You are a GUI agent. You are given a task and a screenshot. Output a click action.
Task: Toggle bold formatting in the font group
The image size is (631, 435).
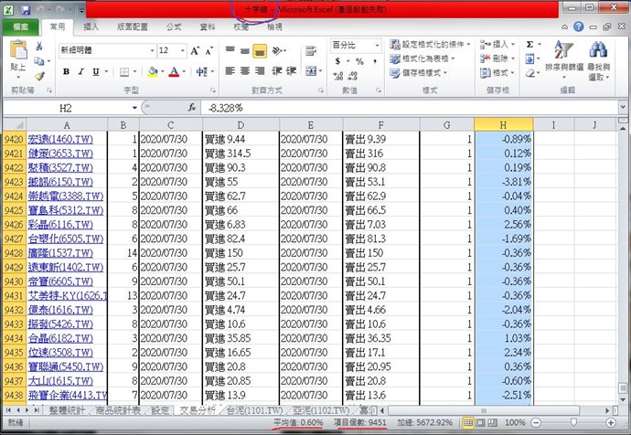68,72
